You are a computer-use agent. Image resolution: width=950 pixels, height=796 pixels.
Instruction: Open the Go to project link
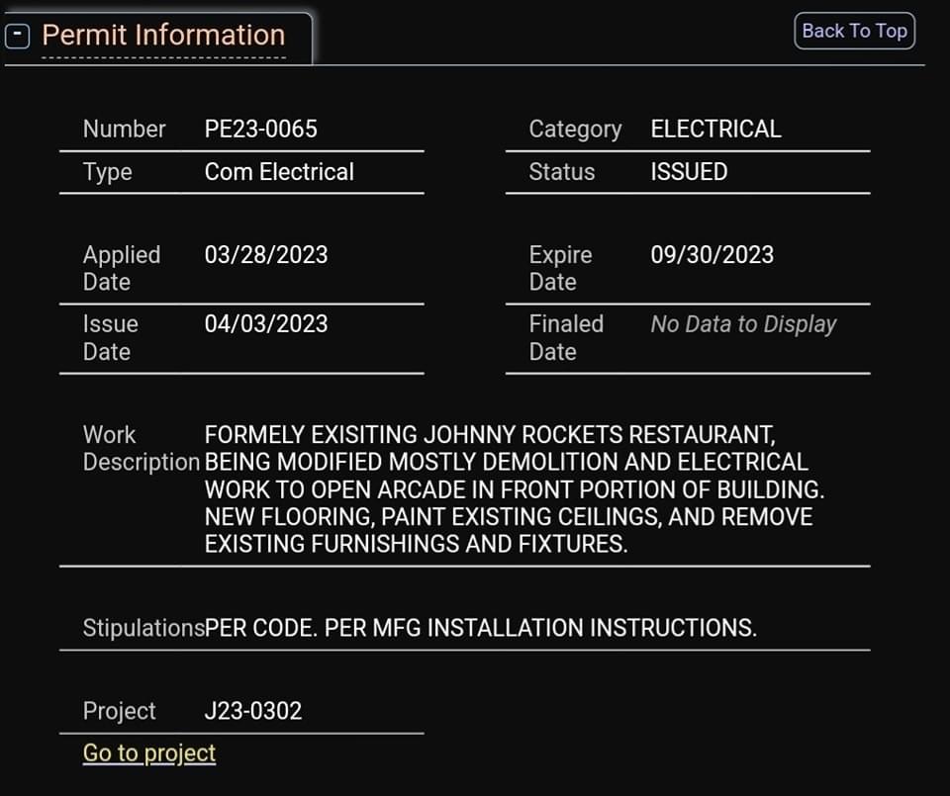pos(149,752)
